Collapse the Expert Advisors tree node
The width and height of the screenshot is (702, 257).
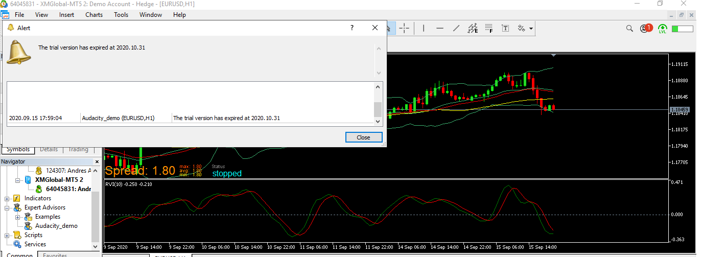pyautogui.click(x=7, y=207)
